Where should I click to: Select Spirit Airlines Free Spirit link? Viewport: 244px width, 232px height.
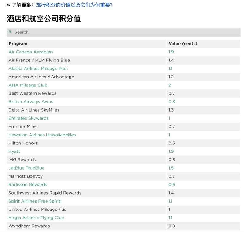pyautogui.click(x=34, y=201)
